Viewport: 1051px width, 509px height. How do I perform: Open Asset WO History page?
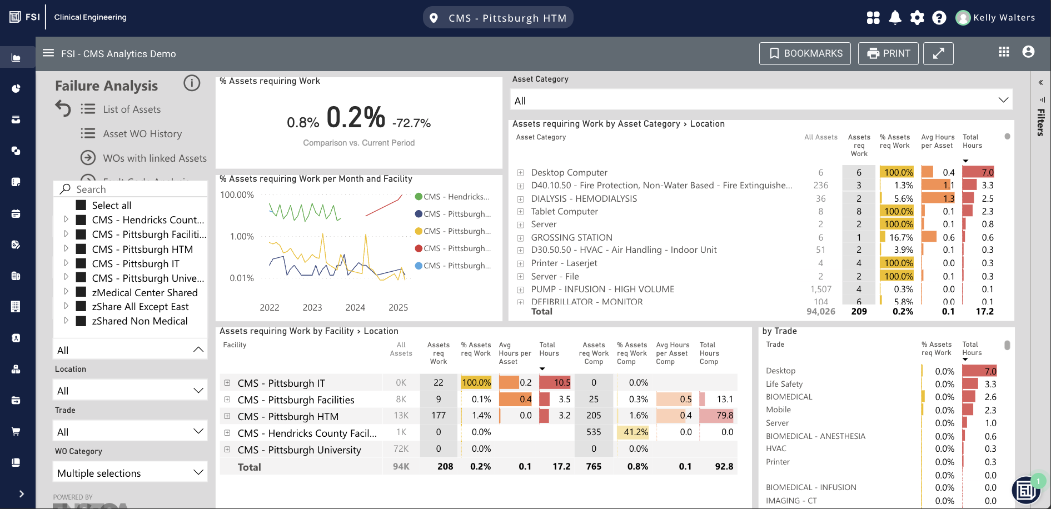pos(142,134)
